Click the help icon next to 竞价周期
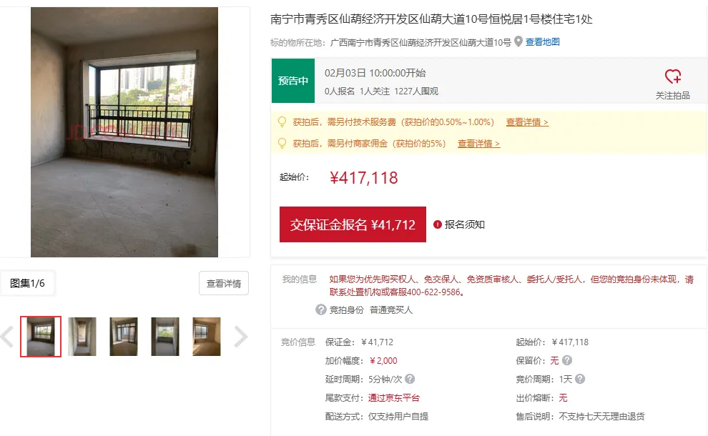The image size is (708, 436). [580, 379]
